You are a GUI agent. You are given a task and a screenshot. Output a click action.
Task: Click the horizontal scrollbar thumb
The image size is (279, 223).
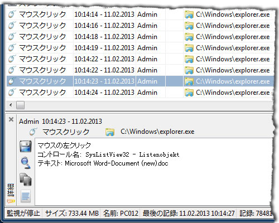coord(20,105)
